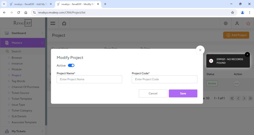Viewport: 254px width, 135px height.
Task: Open the row actions ellipsis icon
Action: (x=237, y=84)
